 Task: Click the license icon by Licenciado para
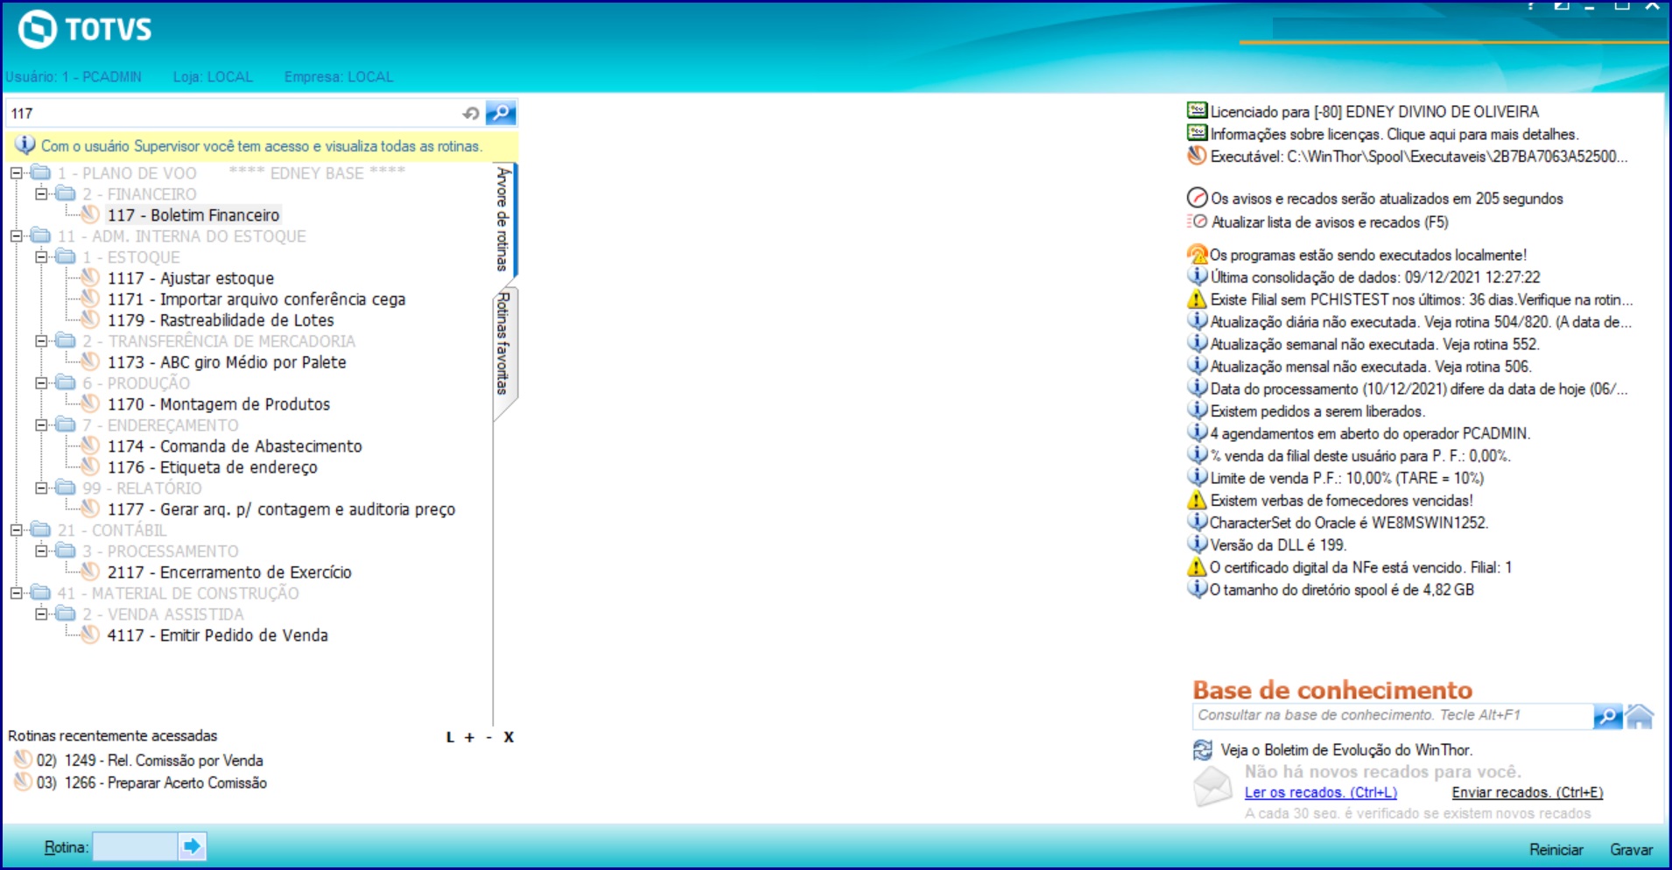pyautogui.click(x=1197, y=110)
